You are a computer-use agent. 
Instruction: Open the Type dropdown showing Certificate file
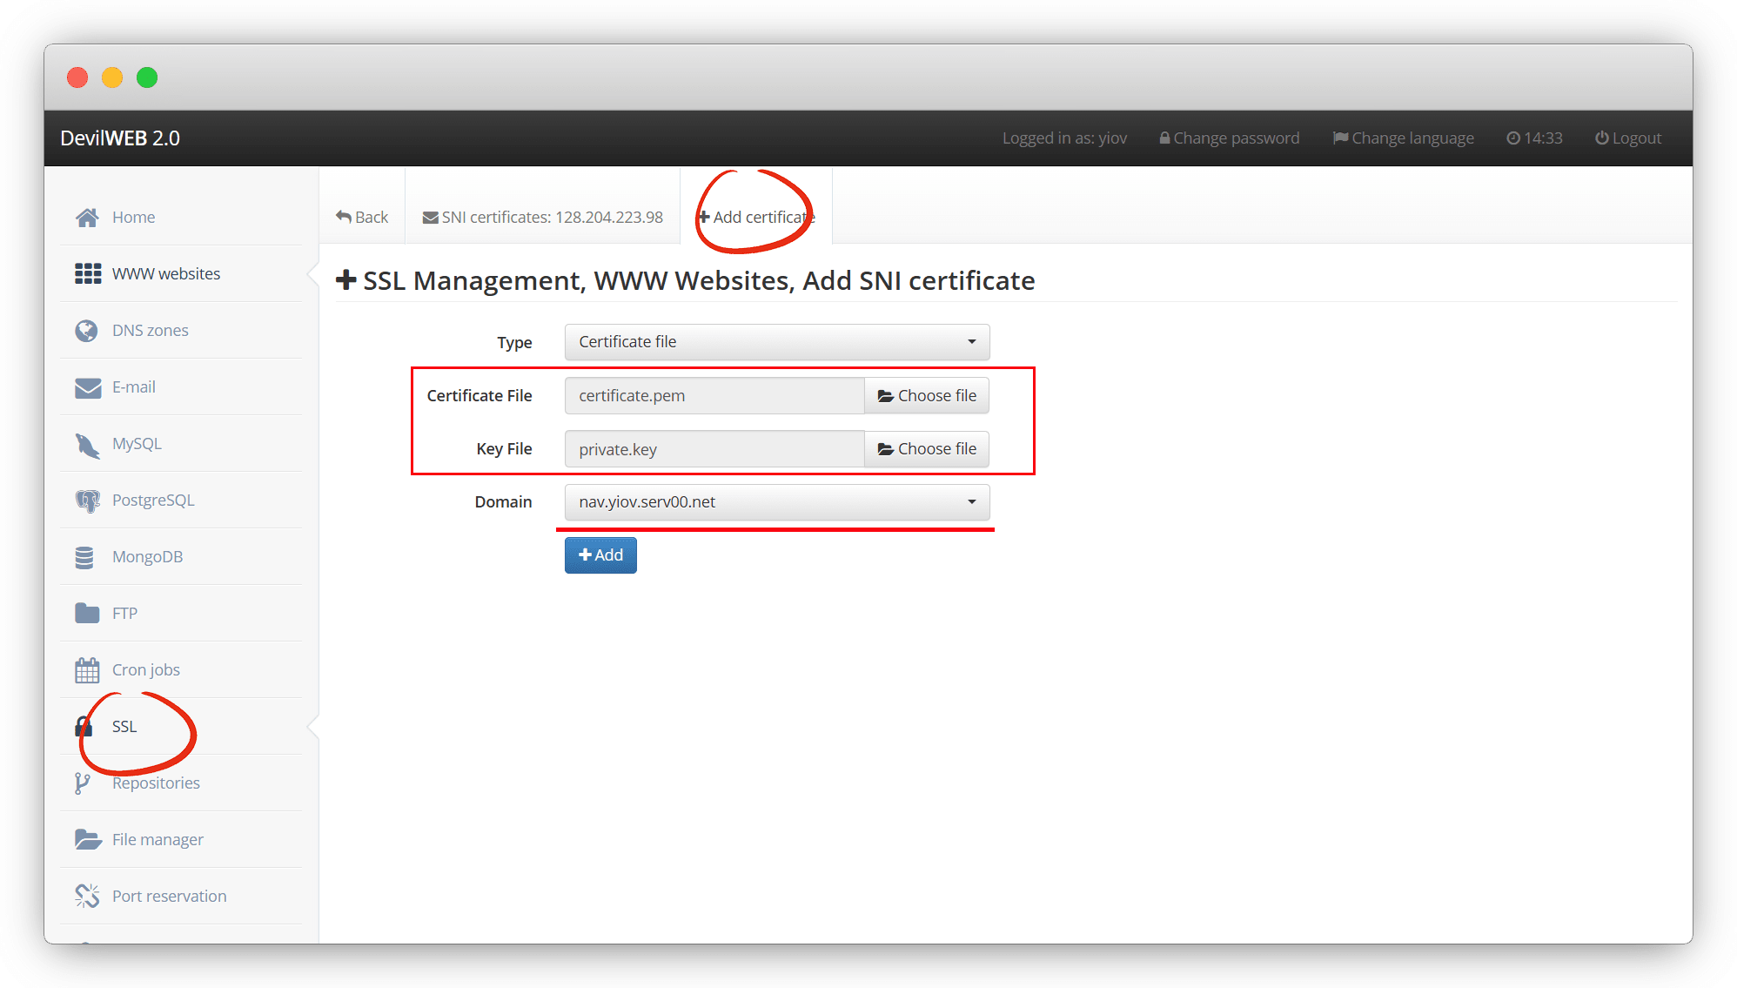pos(776,342)
